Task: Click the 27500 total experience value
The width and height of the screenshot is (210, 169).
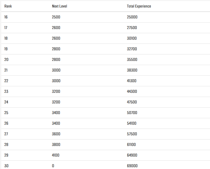Action: point(132,28)
